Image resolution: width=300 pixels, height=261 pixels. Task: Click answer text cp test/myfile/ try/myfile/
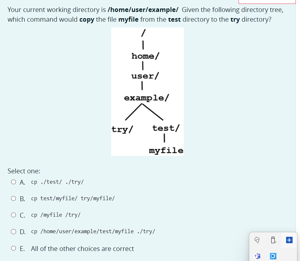[x=72, y=198]
